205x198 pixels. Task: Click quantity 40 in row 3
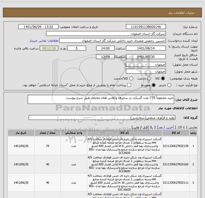point(47,183)
